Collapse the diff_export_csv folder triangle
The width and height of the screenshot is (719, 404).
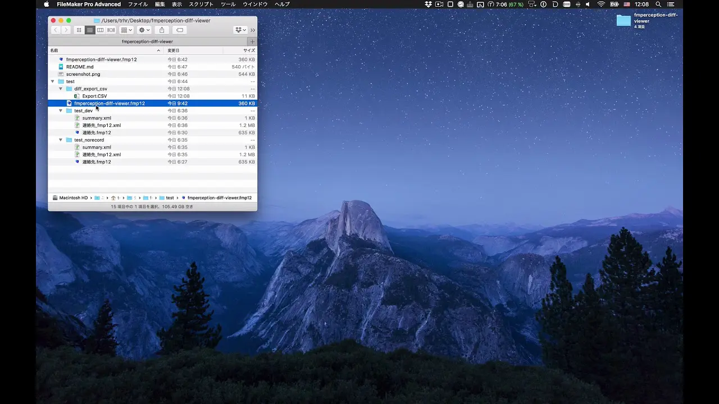(61, 89)
